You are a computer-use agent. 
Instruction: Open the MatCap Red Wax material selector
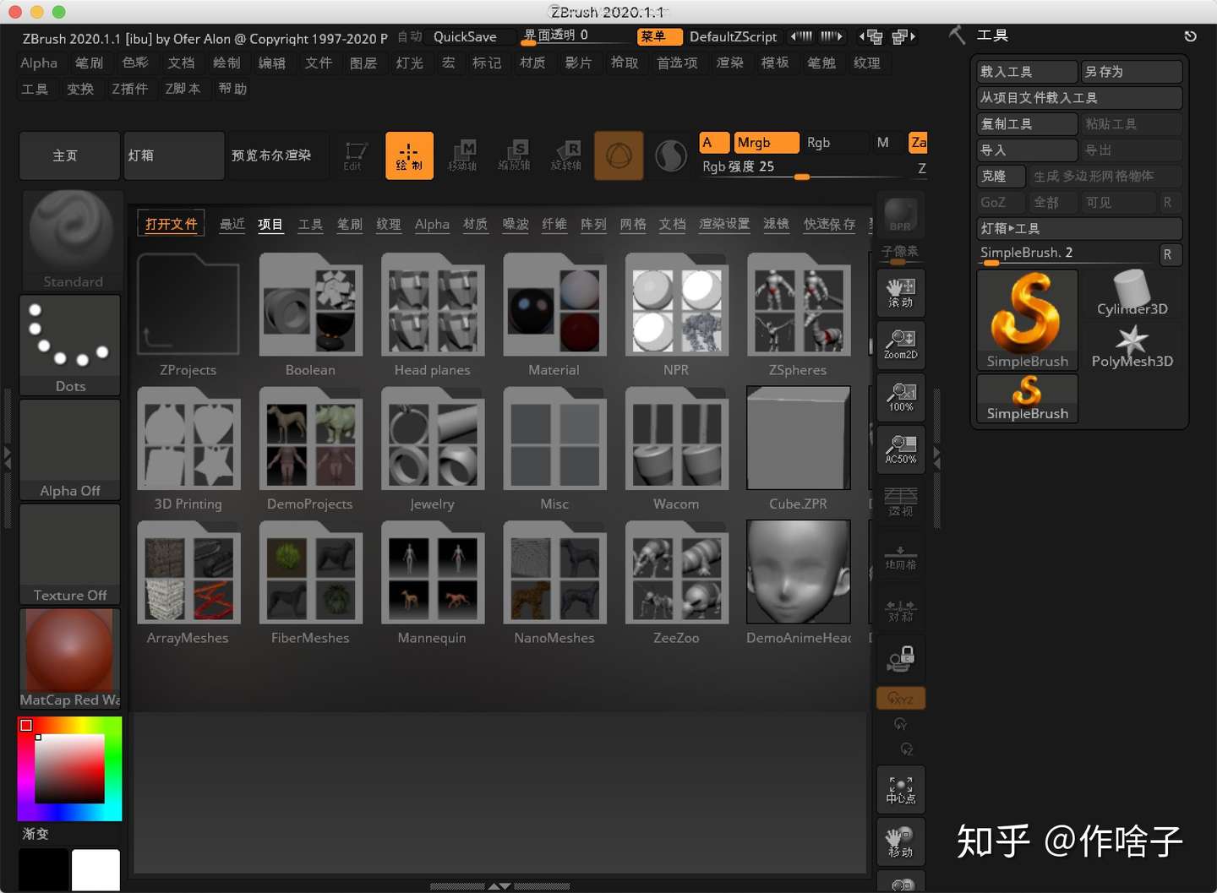coord(70,658)
